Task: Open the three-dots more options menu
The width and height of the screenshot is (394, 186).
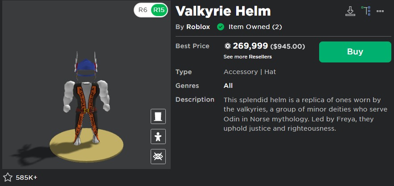Action: pyautogui.click(x=380, y=11)
